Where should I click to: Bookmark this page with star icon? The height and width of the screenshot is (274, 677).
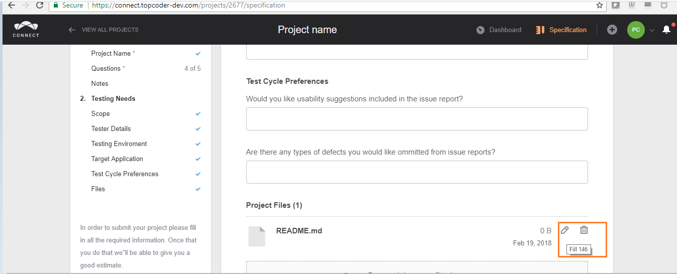[x=599, y=6]
